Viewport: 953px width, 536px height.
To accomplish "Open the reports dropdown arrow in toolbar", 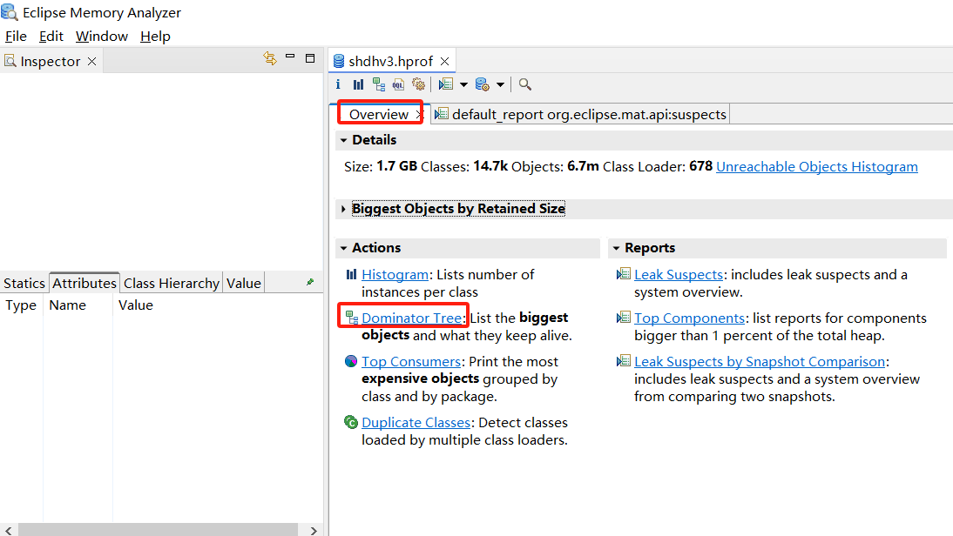I will (463, 84).
